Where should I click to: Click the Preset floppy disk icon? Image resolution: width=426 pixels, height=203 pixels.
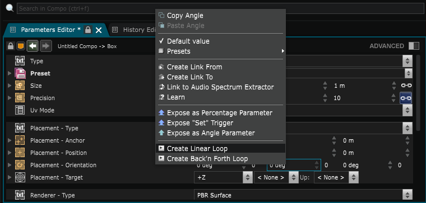[20, 73]
